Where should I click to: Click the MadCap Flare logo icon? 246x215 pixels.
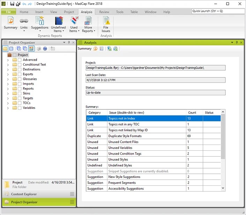point(3,3)
